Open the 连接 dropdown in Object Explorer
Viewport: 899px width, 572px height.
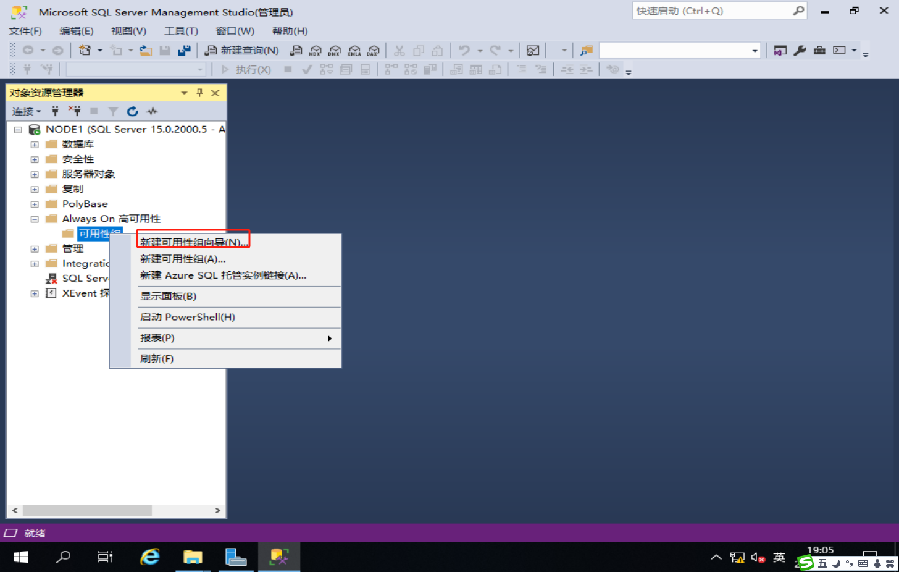click(27, 111)
